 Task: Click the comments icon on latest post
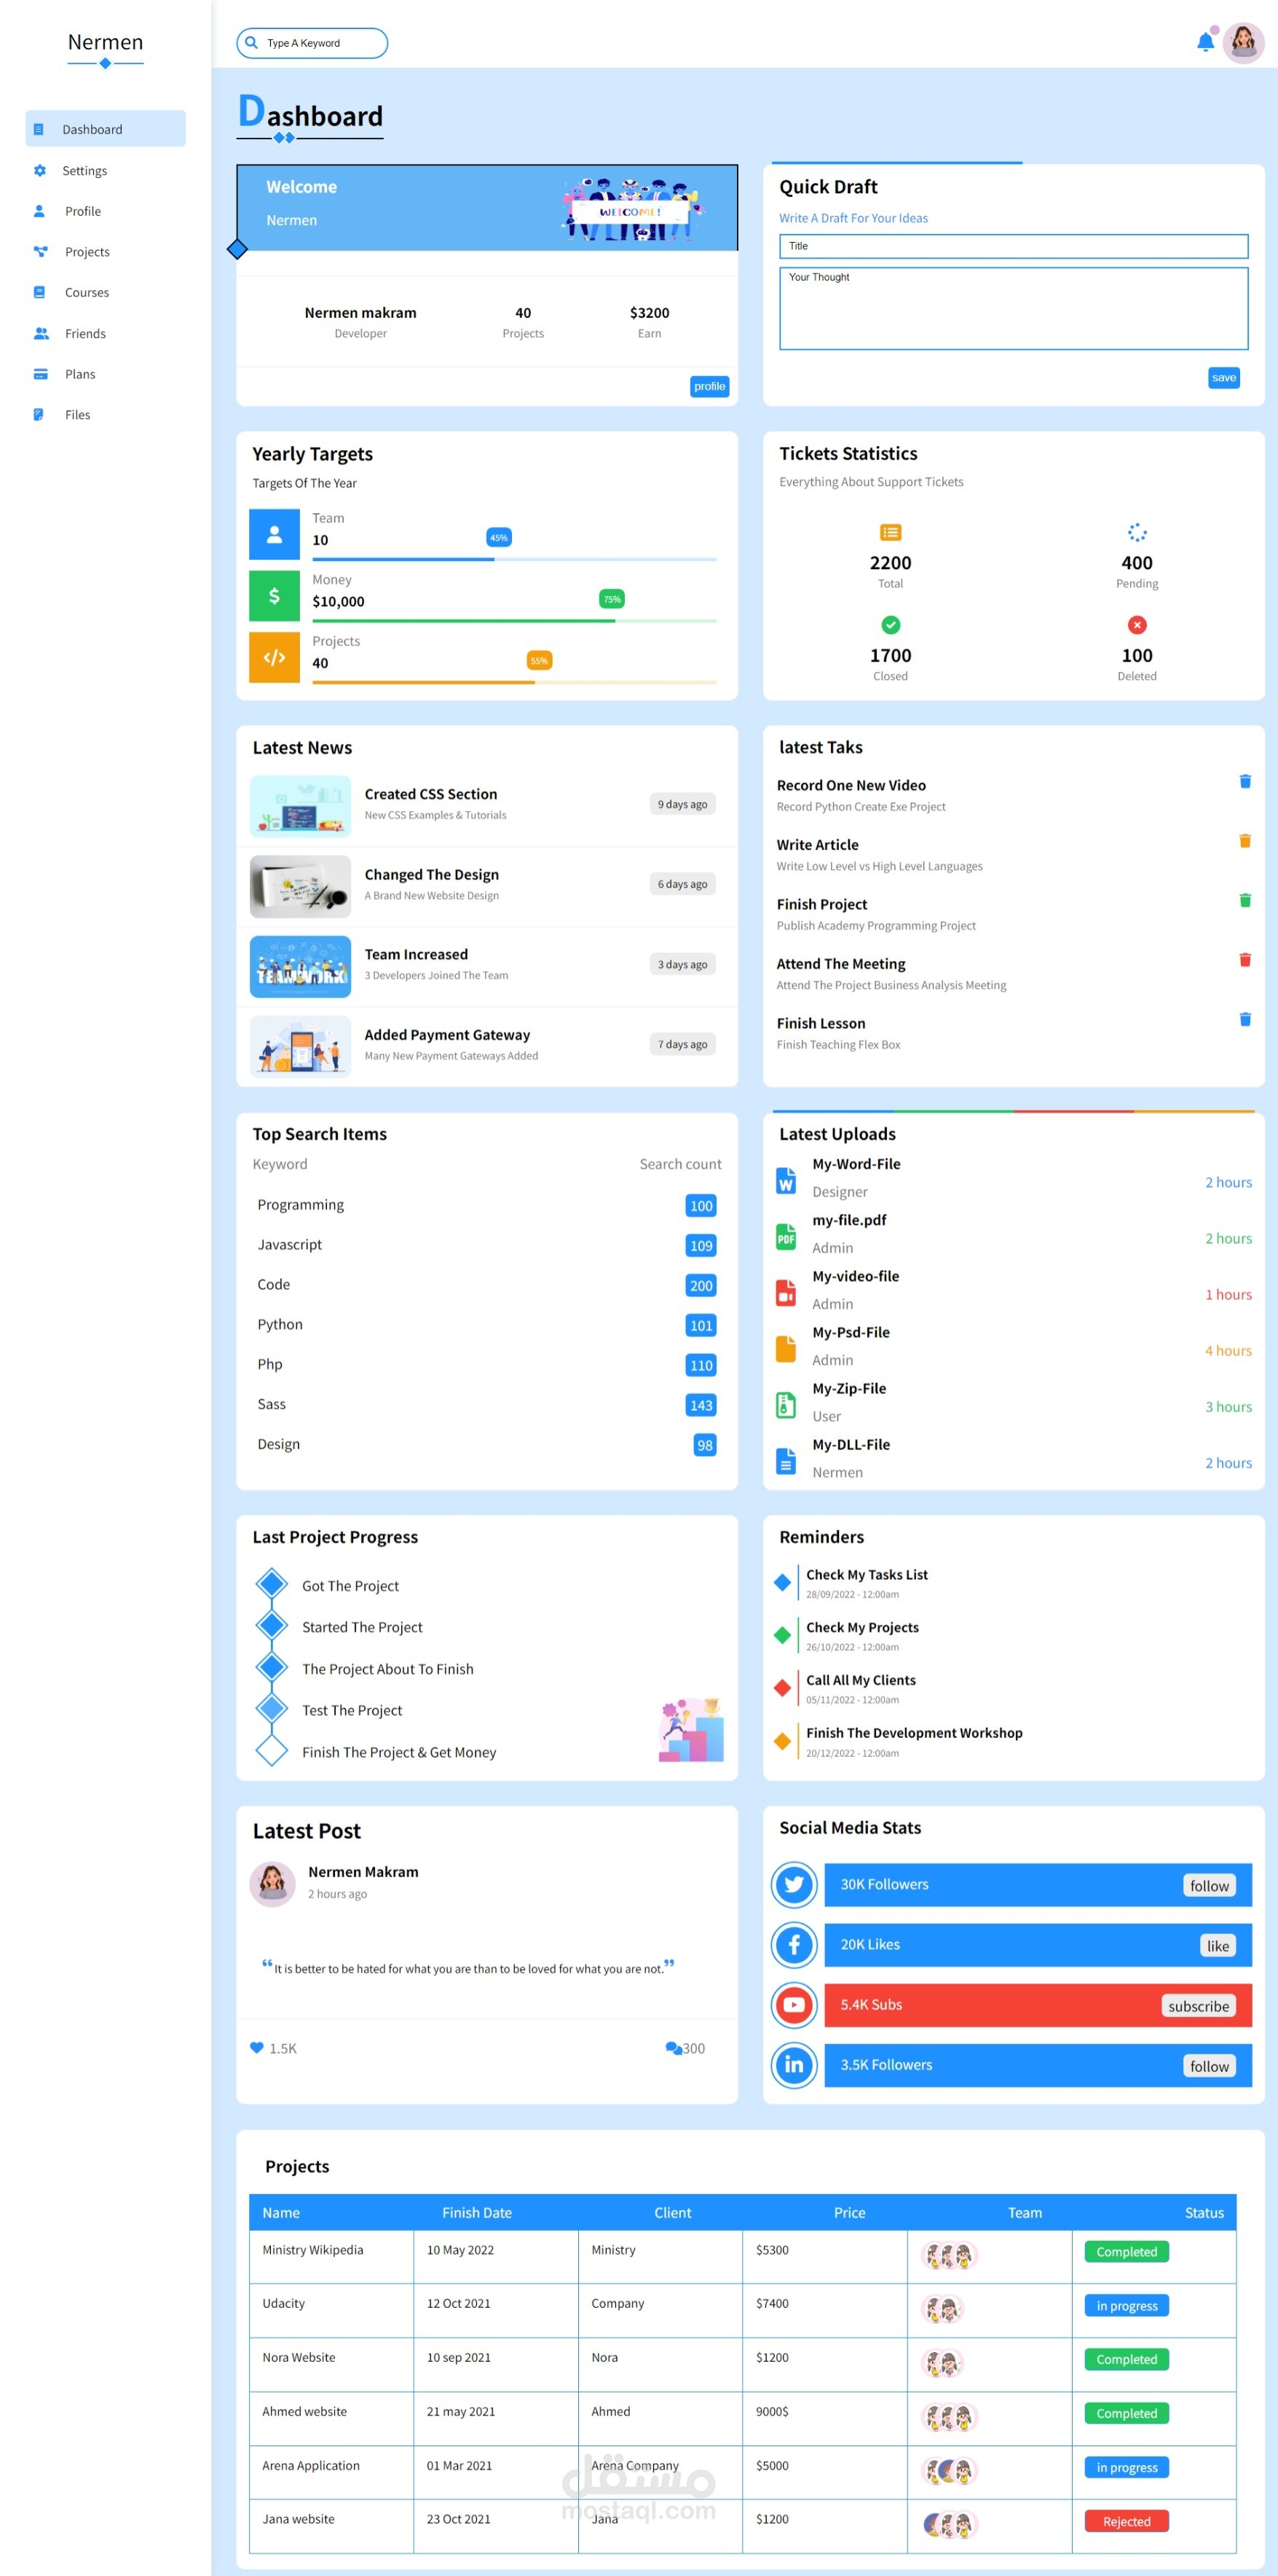674,2047
